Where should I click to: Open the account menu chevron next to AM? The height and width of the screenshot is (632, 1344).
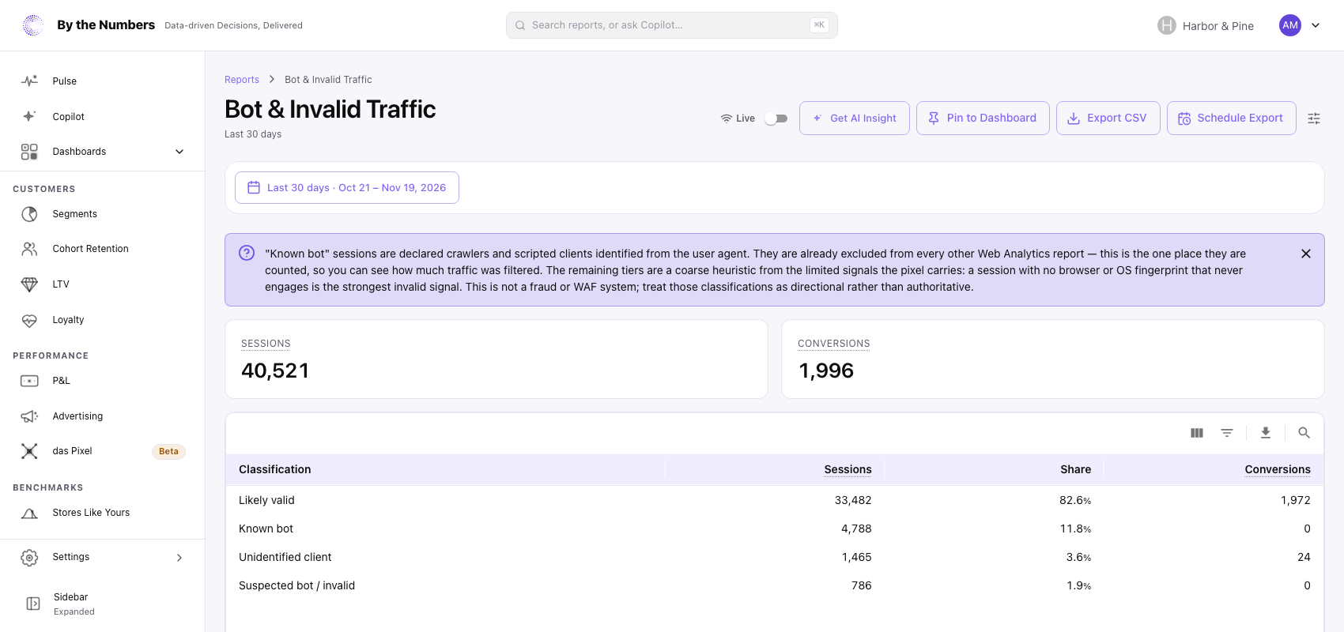pyautogui.click(x=1316, y=25)
